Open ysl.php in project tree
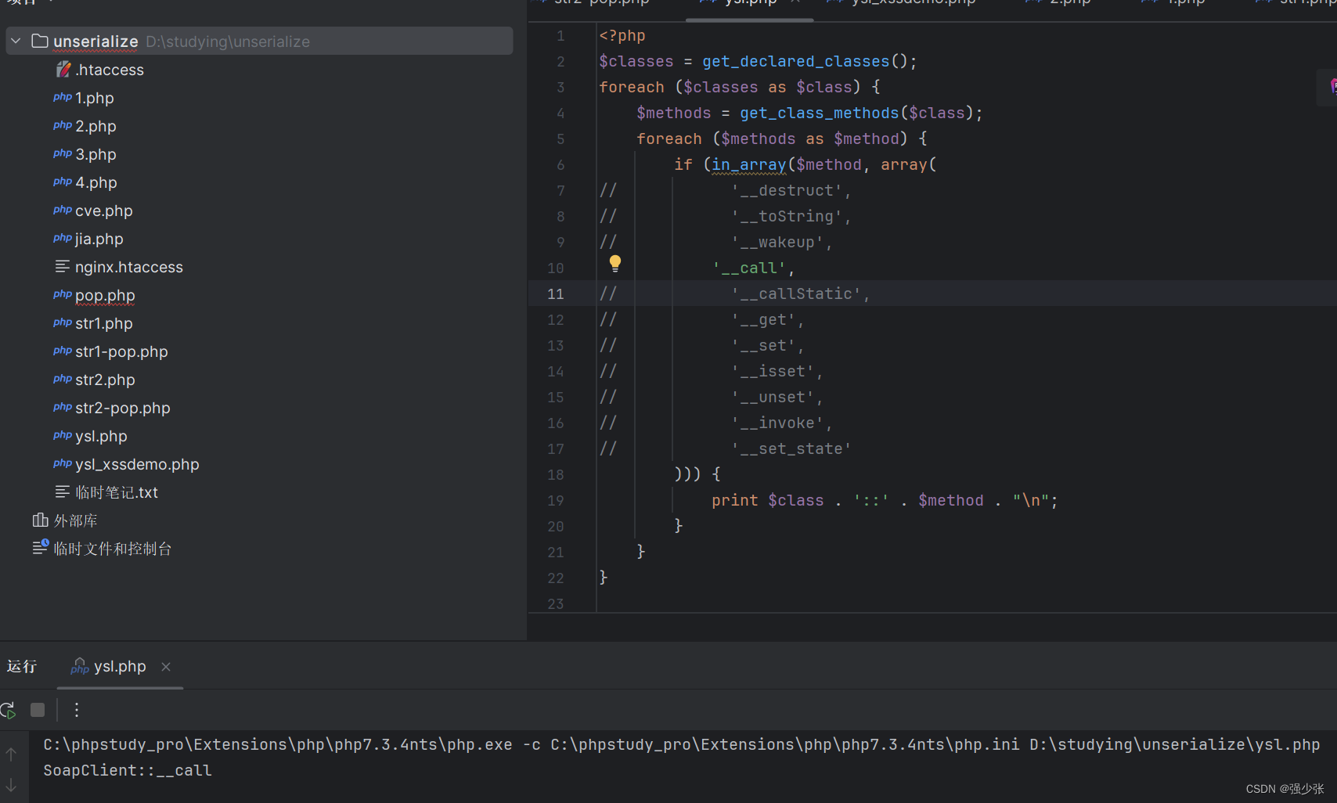Screen dimensions: 1337x803 [x=101, y=436]
